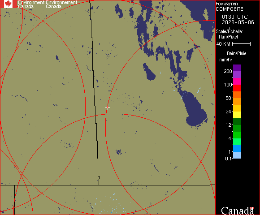260x215 pixels.
Task: Click the Canadian flag logo top left
Action: (x=8, y=4)
